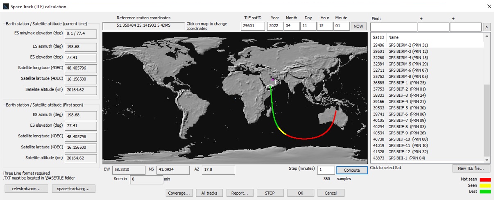Click the All tracks button
Image resolution: width=494 pixels, height=200 pixels.
[x=209, y=193]
